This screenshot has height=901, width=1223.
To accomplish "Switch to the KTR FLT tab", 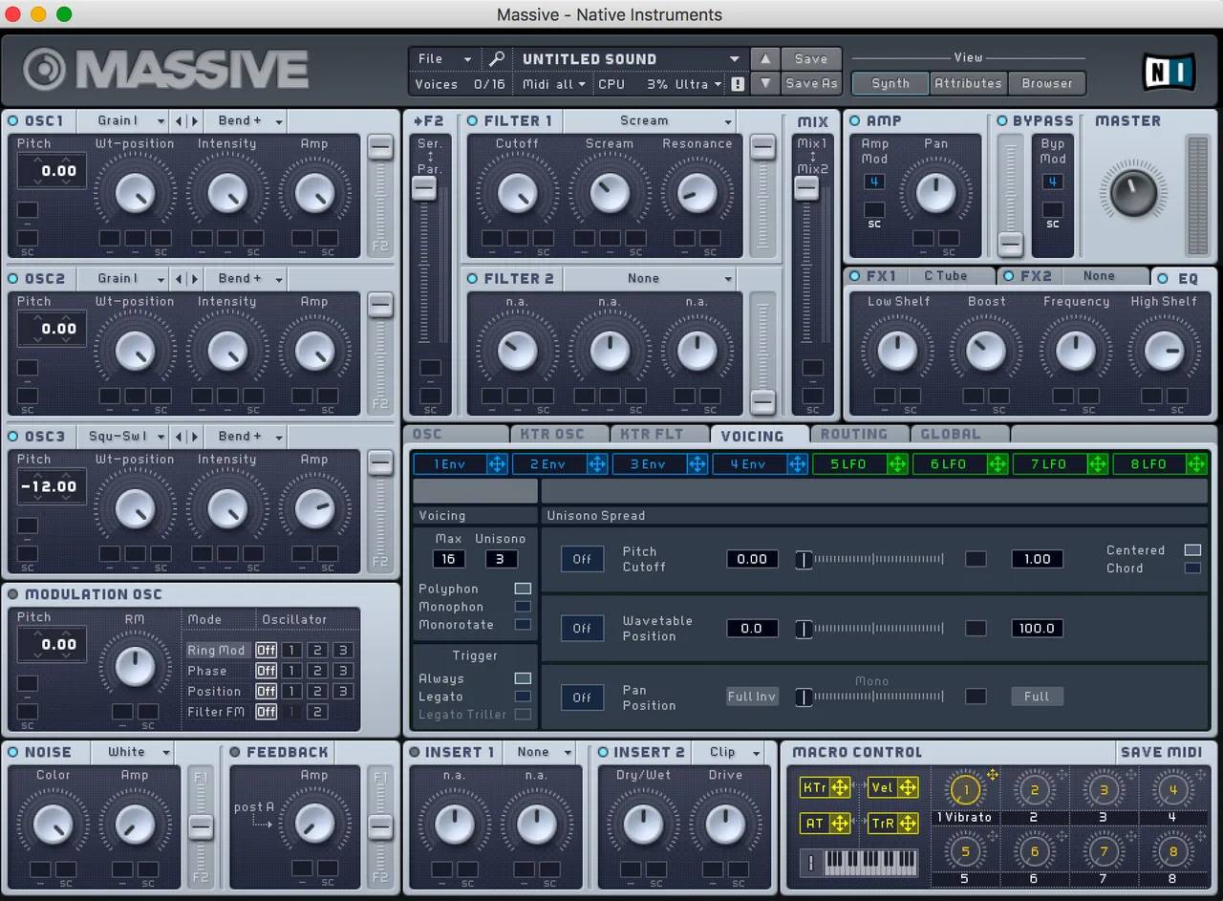I will click(659, 435).
